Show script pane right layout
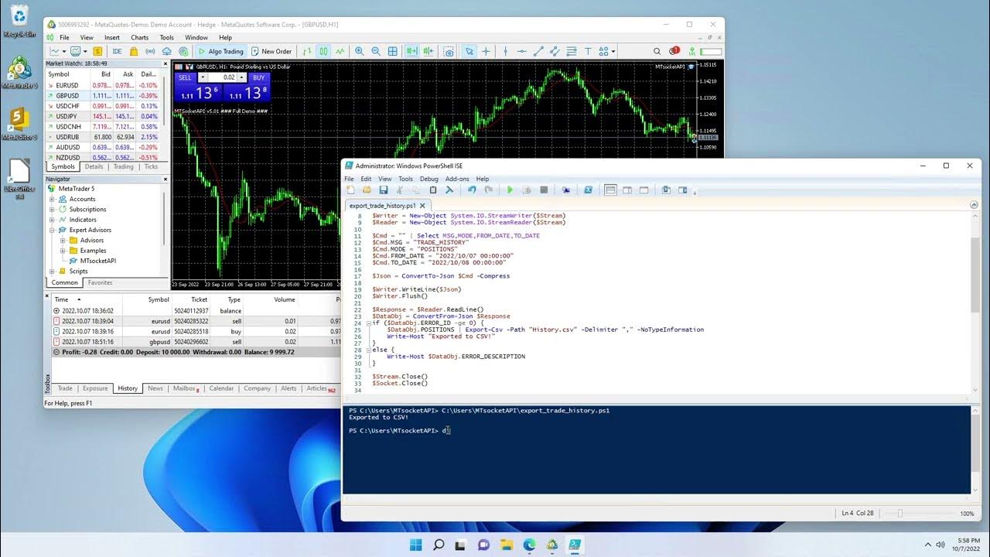The image size is (990, 557). (626, 190)
